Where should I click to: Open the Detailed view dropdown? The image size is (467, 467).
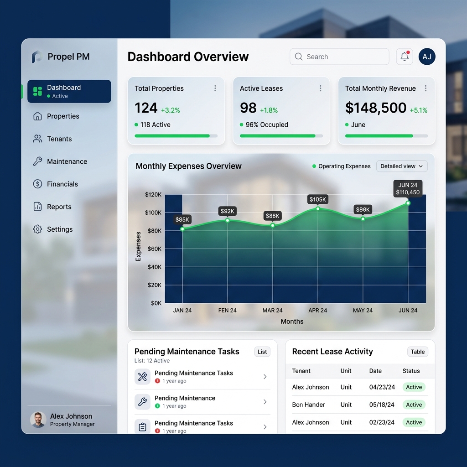coord(402,166)
